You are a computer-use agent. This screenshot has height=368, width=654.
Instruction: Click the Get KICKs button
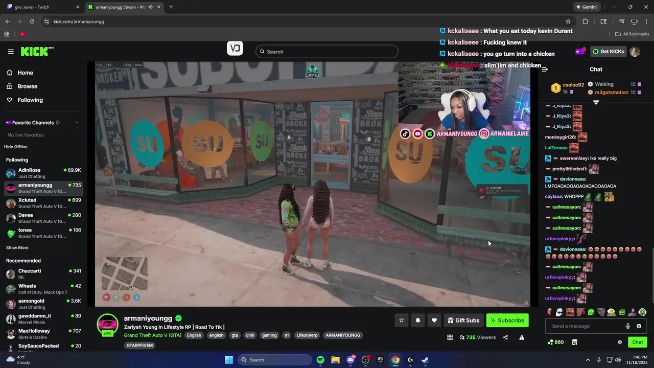pyautogui.click(x=608, y=52)
